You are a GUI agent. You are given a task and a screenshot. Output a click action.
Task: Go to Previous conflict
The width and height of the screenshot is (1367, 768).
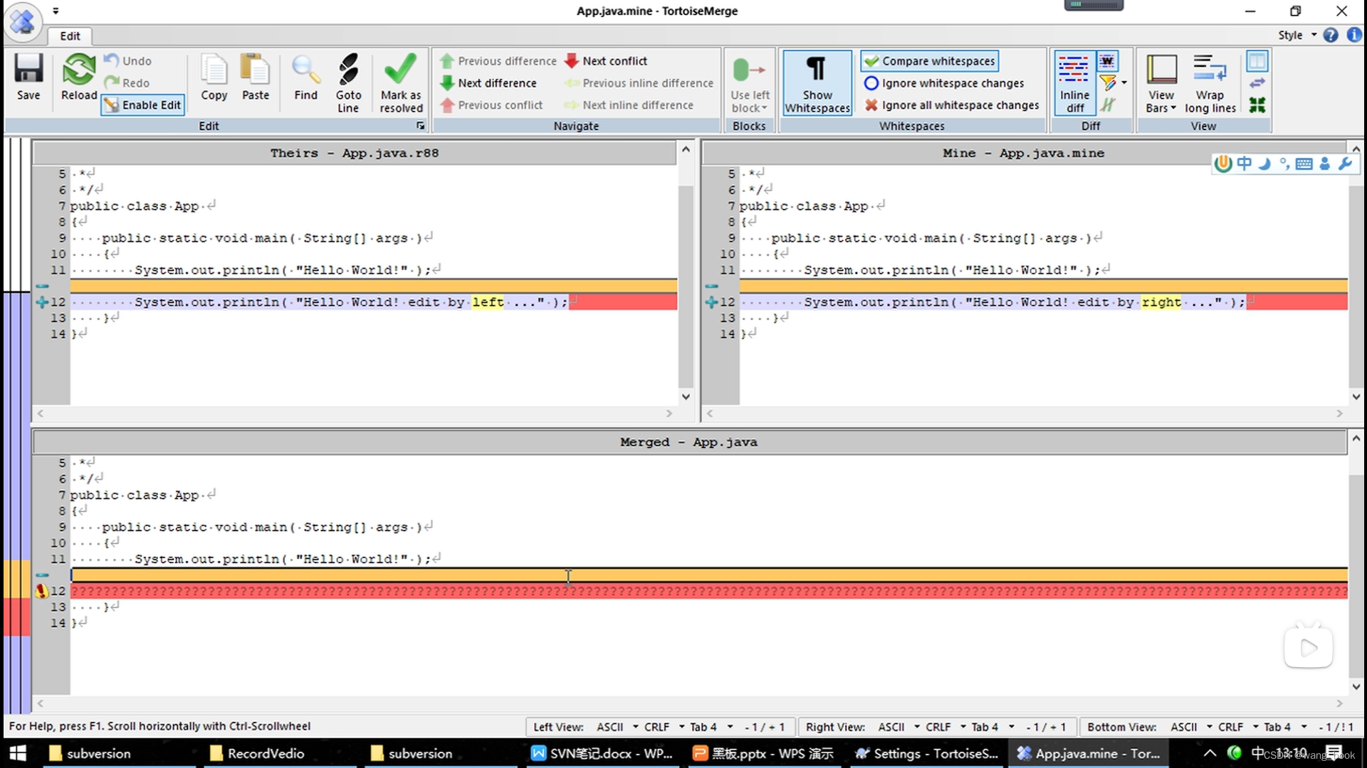click(x=491, y=105)
